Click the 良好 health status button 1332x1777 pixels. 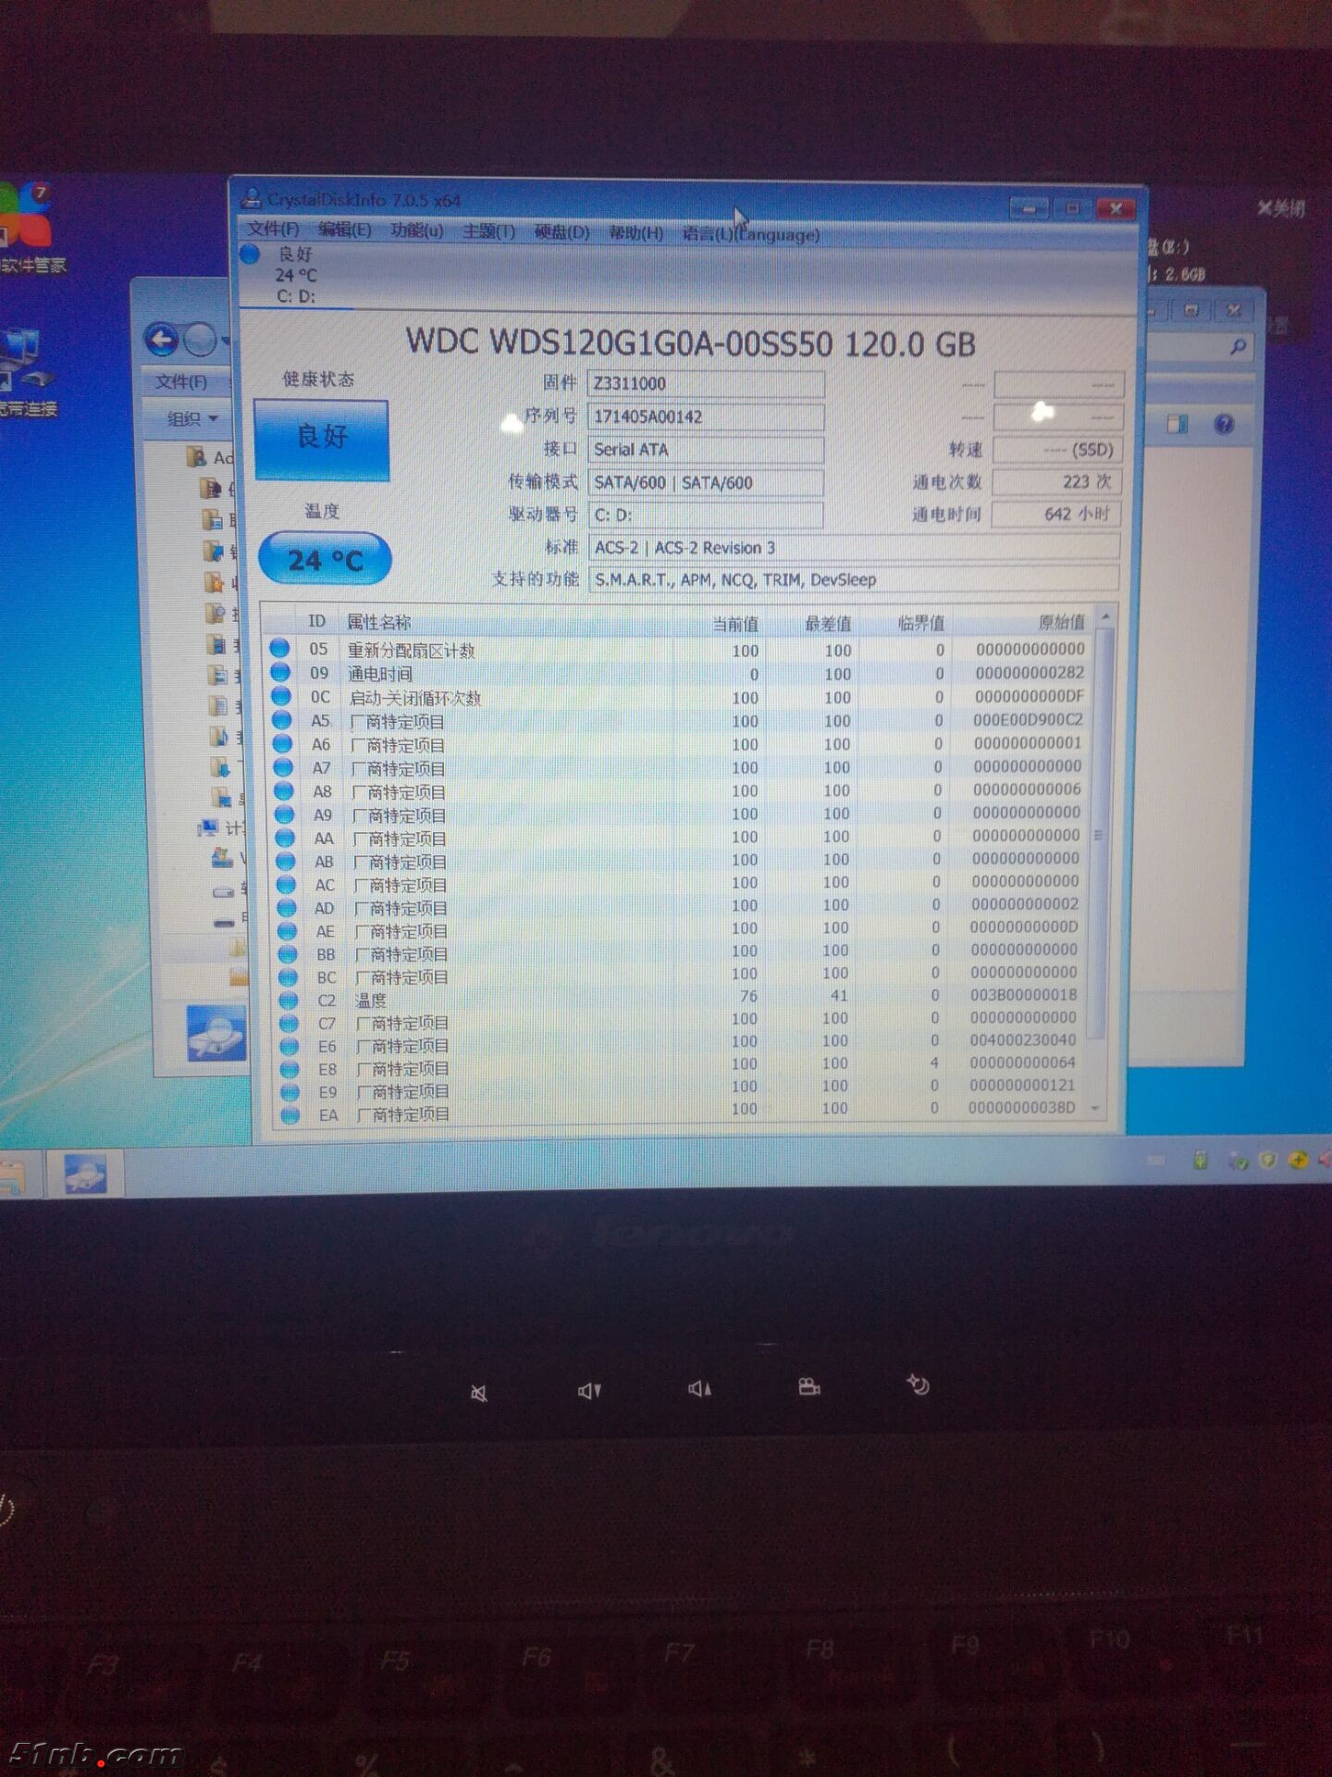(321, 439)
